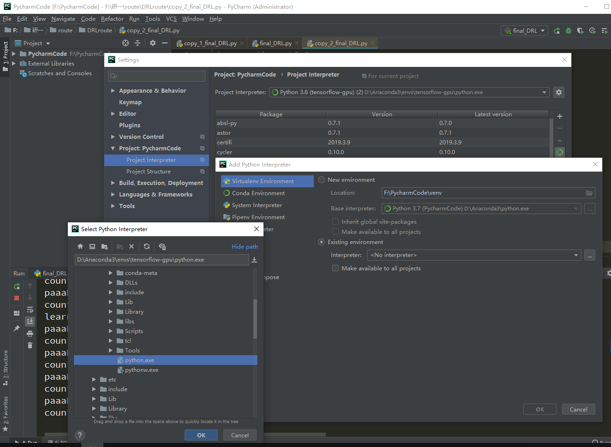Run final_DRL from main toolbar

pyautogui.click(x=557, y=30)
